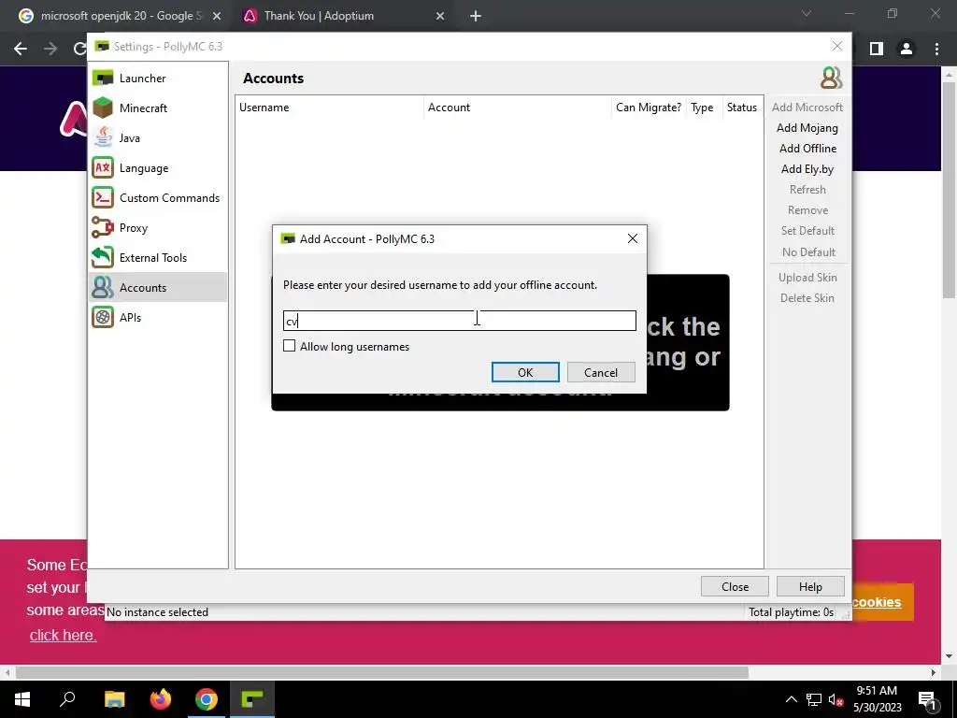Show hidden system tray icons
The width and height of the screenshot is (957, 718).
pos(791,699)
